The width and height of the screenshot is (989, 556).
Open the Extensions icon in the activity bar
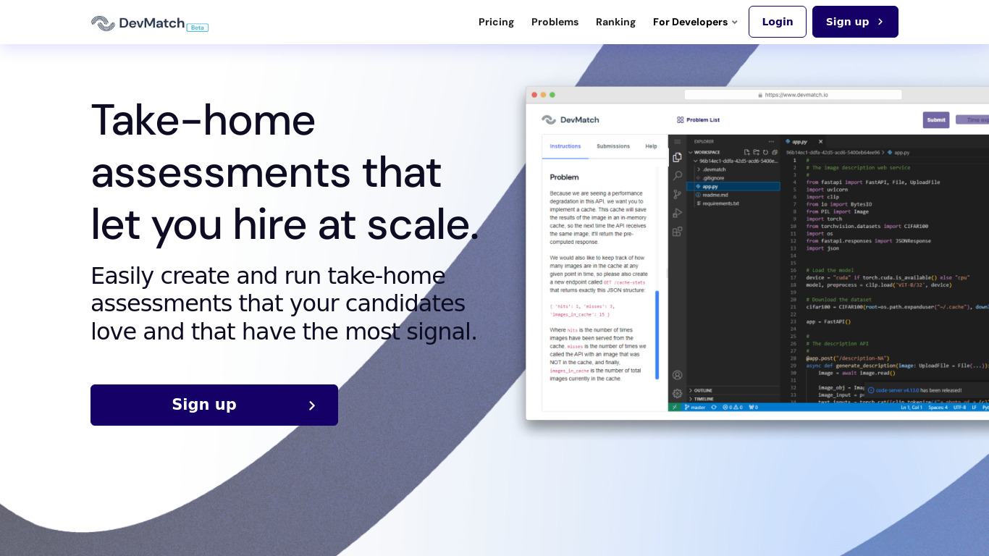(x=677, y=232)
